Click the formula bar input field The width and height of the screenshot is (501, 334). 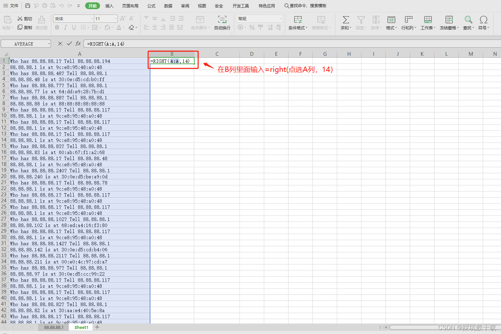click(x=292, y=44)
